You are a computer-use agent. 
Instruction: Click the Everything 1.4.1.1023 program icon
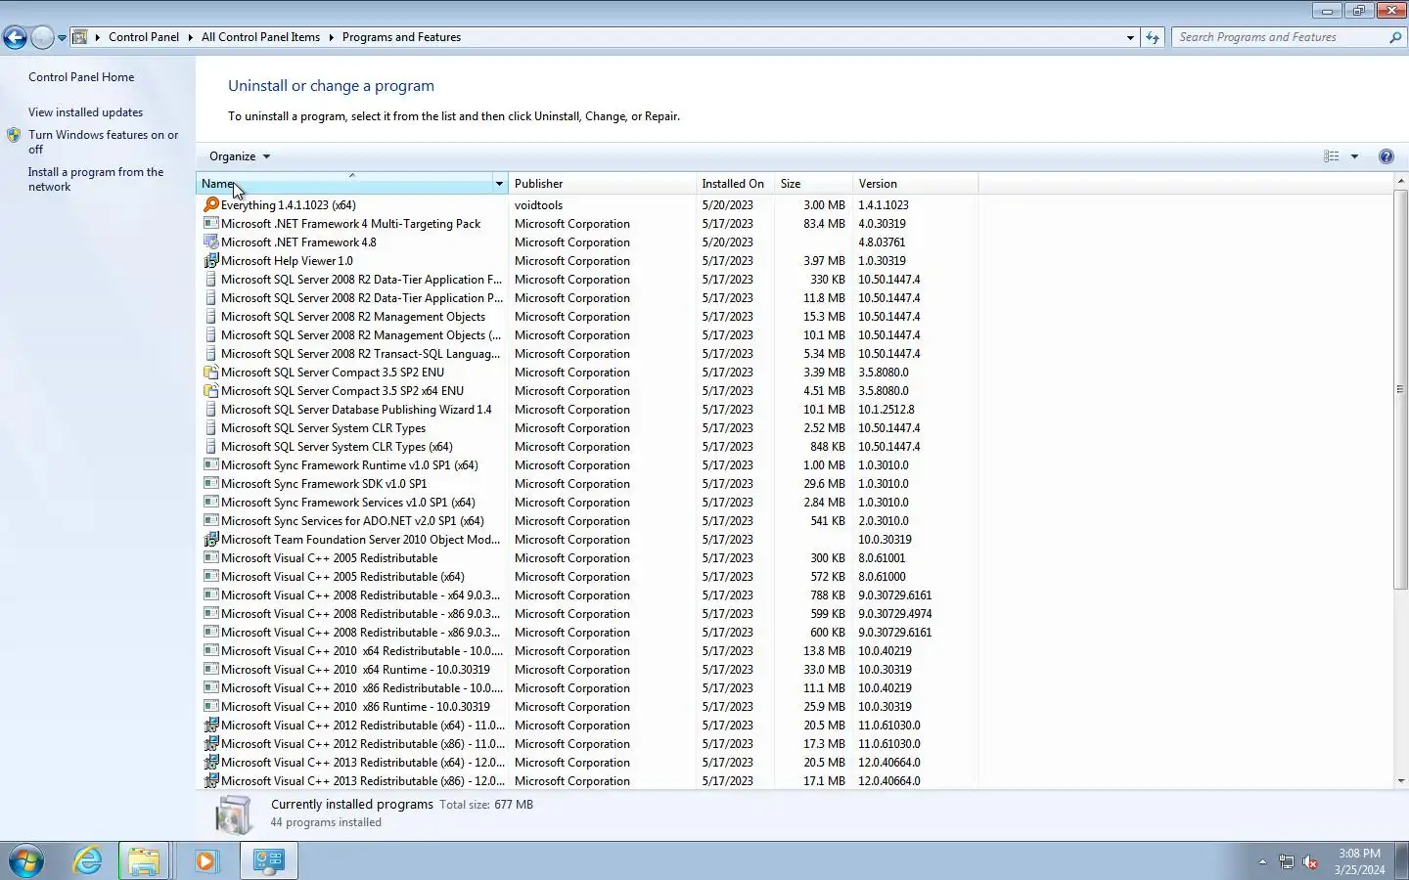tap(210, 205)
